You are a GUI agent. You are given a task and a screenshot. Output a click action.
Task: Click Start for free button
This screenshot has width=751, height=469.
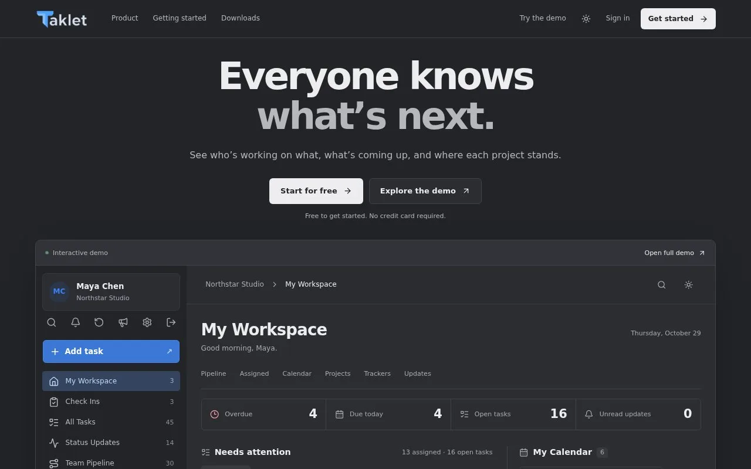(x=316, y=191)
